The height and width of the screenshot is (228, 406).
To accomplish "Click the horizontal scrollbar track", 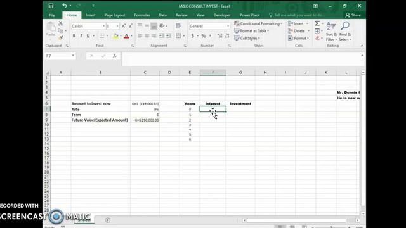I will pyautogui.click(x=296, y=220).
